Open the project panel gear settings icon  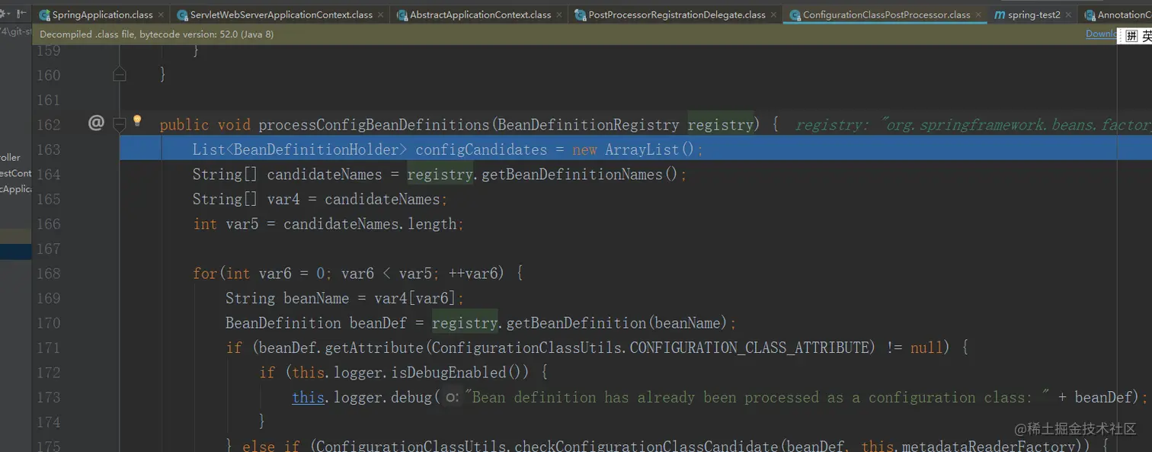pos(4,14)
